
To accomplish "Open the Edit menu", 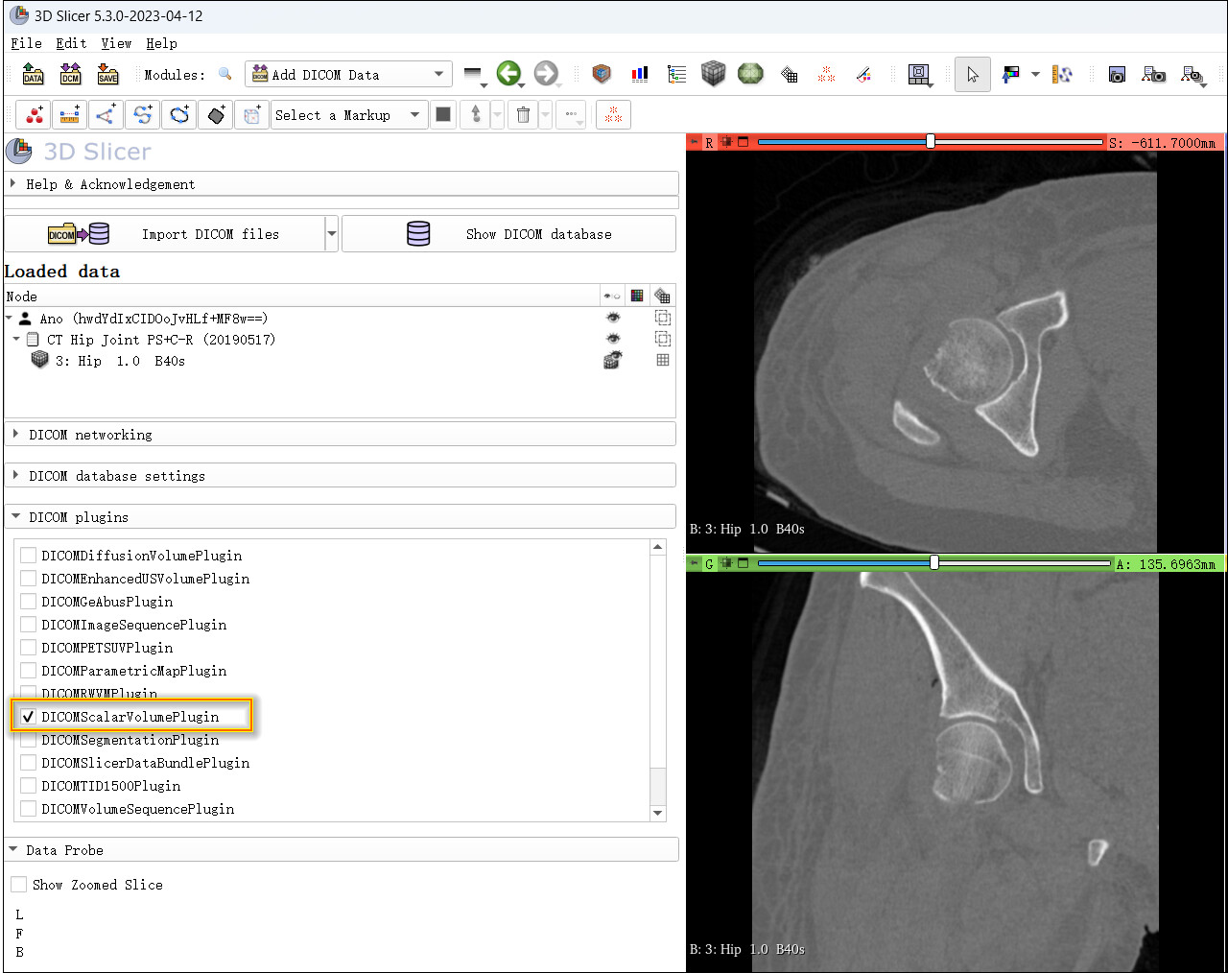I will [x=71, y=43].
